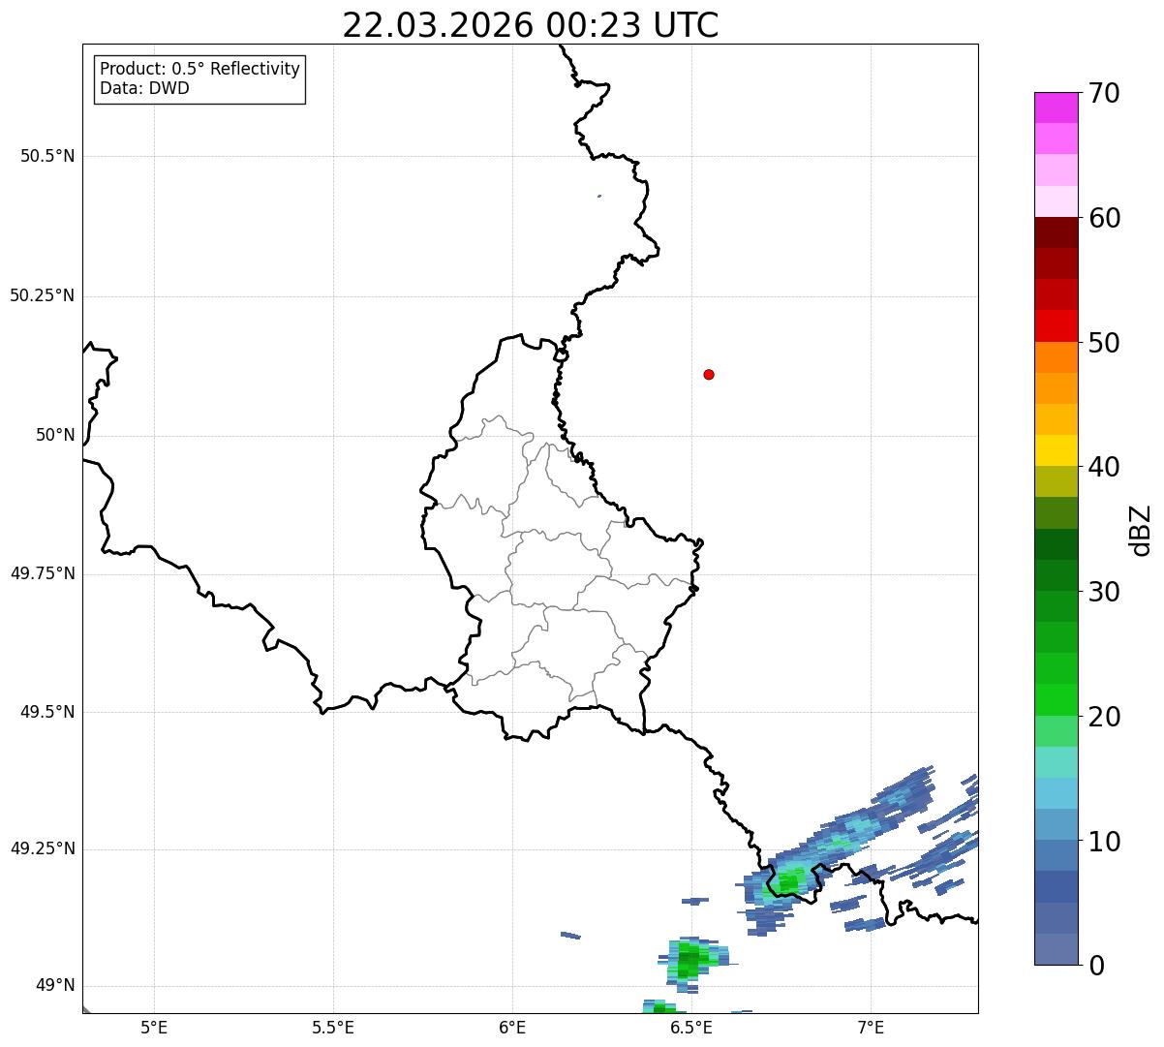Click the colorbar tick value "40"

click(x=1104, y=467)
